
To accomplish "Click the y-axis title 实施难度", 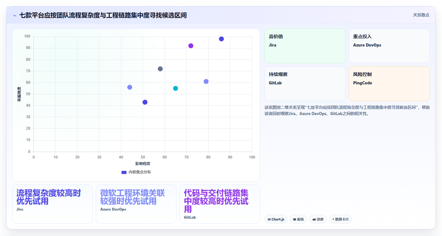I will point(19,94).
